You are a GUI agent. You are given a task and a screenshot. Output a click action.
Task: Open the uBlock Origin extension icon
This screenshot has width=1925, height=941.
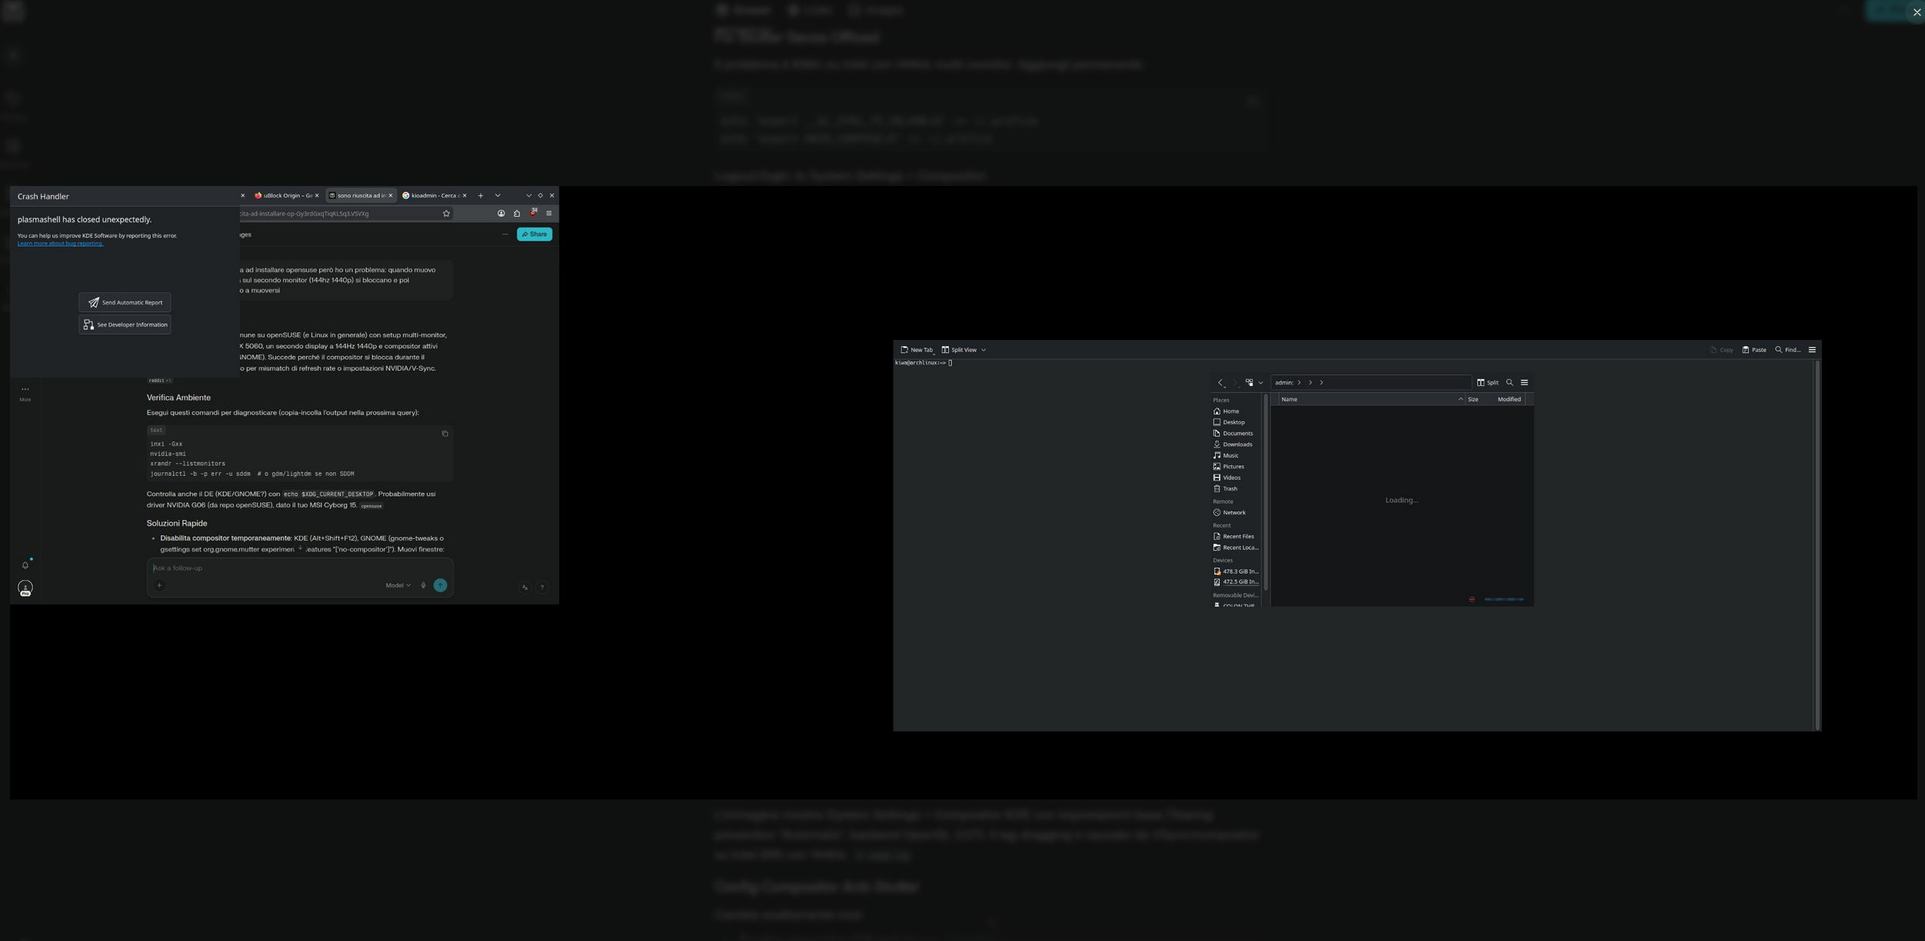(533, 213)
